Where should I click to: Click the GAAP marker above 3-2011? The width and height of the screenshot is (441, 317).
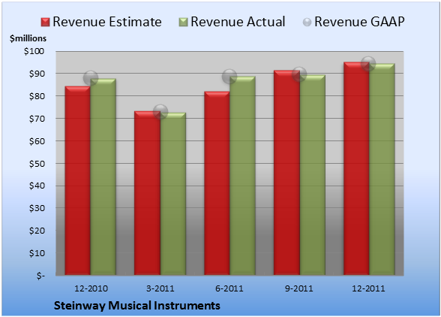click(x=160, y=112)
